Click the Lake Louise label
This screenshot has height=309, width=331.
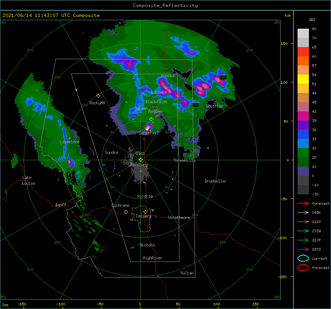pyautogui.click(x=28, y=180)
